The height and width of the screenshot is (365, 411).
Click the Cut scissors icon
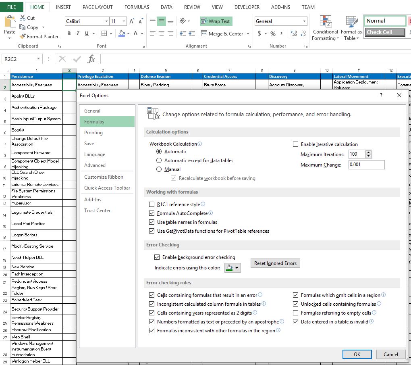tap(23, 18)
